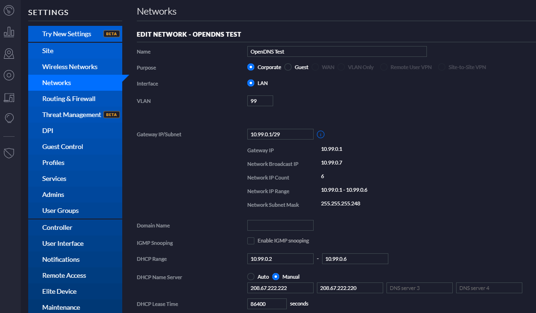Click the info icon beside Gateway IP/Subnet
The width and height of the screenshot is (536, 313).
coord(320,134)
